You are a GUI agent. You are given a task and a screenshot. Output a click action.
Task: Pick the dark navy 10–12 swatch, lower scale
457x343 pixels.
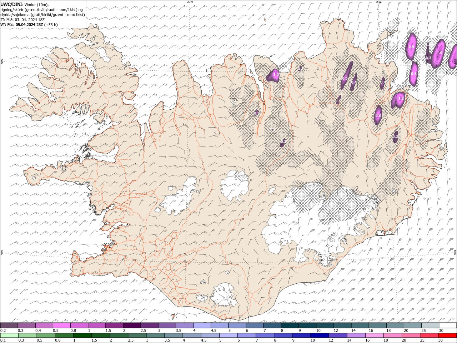coord(320,335)
